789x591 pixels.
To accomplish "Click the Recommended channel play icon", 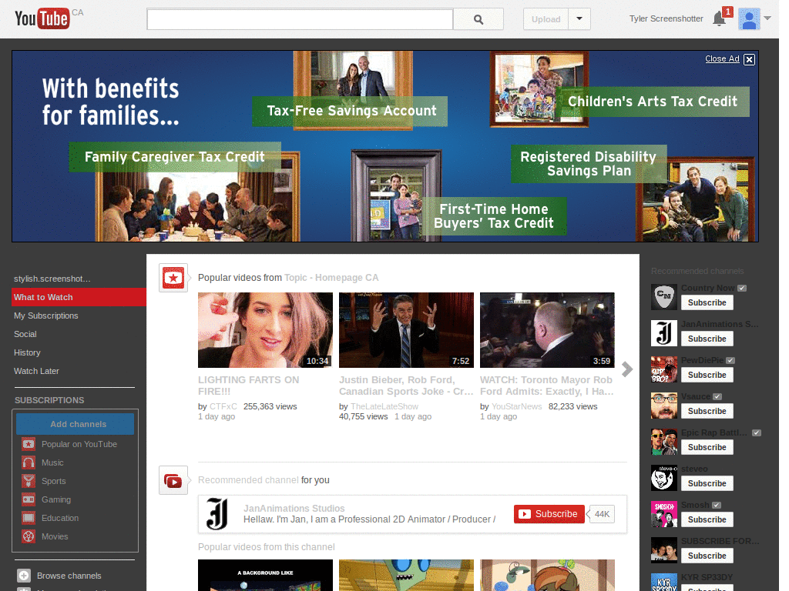I will pyautogui.click(x=173, y=480).
